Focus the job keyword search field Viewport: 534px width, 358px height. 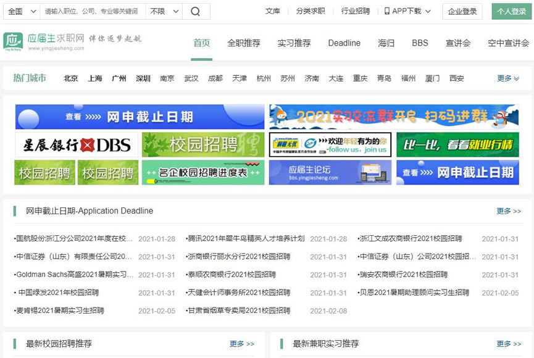[x=93, y=12]
